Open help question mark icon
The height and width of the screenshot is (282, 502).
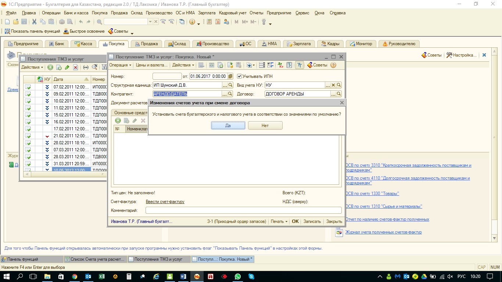pyautogui.click(x=333, y=65)
